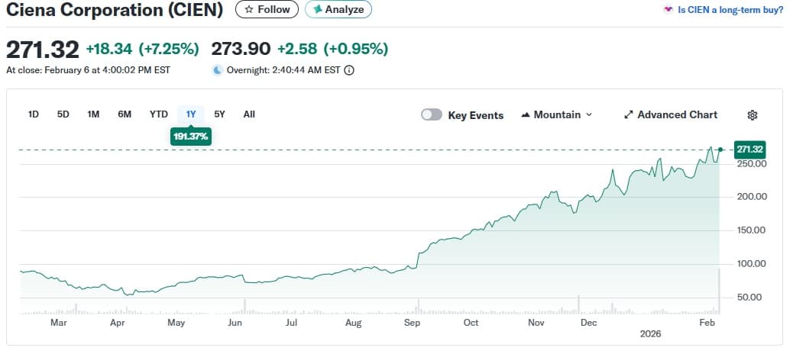The height and width of the screenshot is (354, 796).
Task: Click the 250.00 axis label
Action: (x=750, y=164)
